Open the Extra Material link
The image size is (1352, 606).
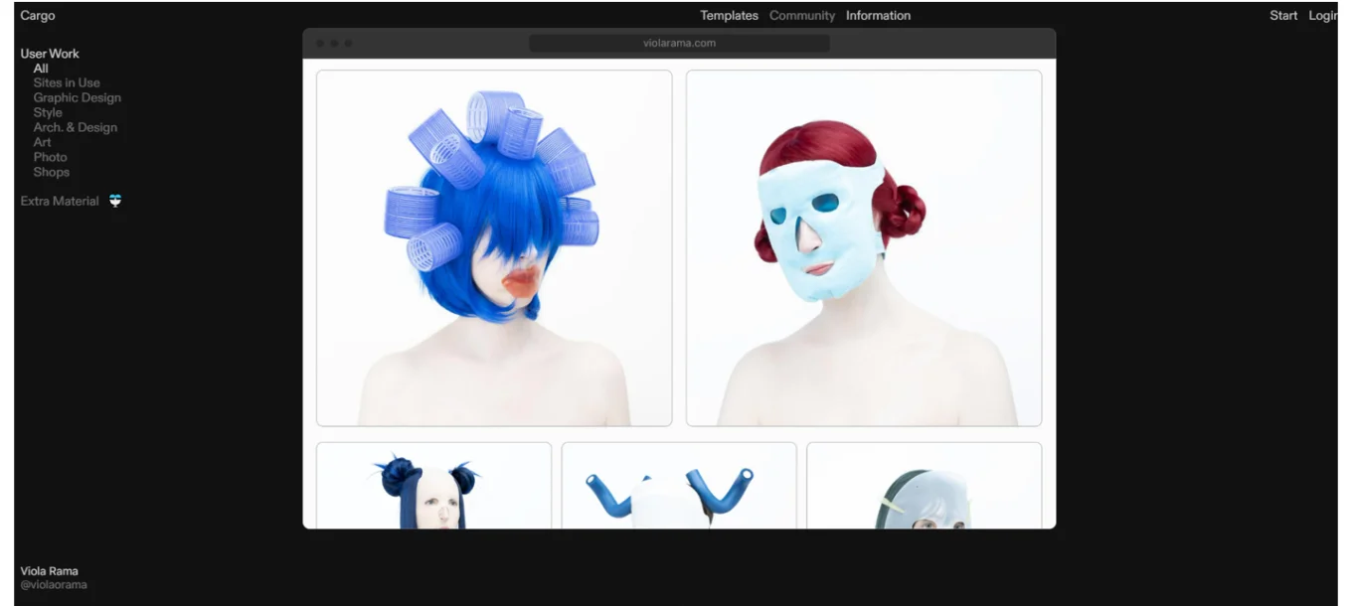pyautogui.click(x=60, y=202)
